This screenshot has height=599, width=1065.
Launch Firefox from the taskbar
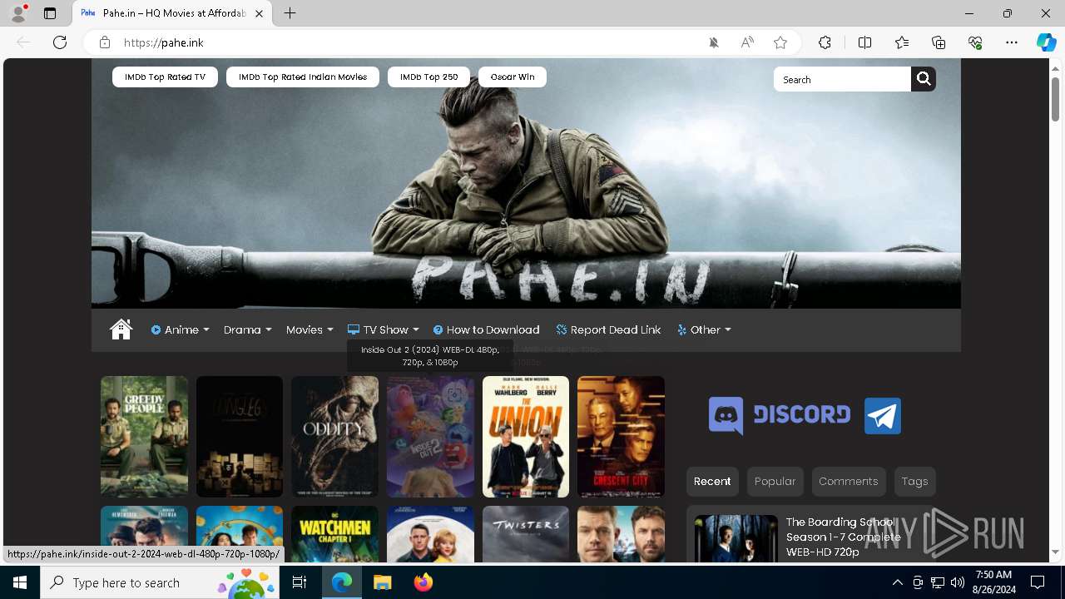[x=423, y=582]
